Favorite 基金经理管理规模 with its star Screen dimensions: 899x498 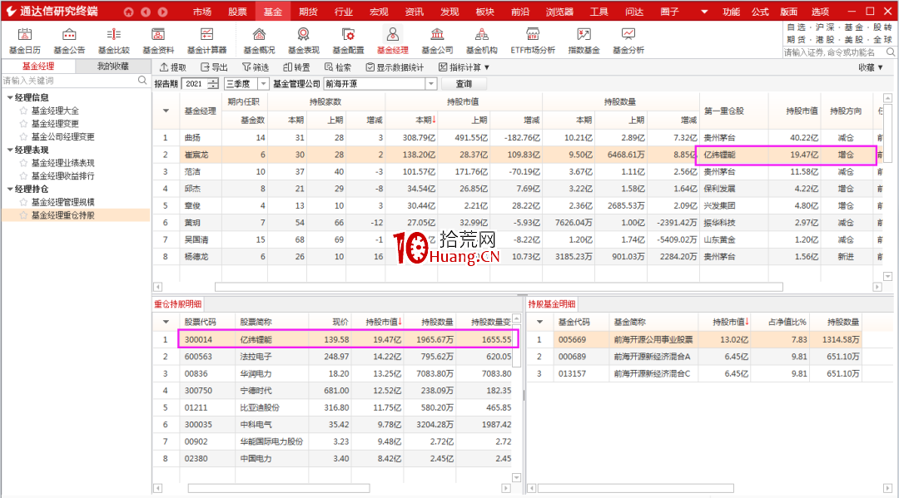pyautogui.click(x=23, y=202)
